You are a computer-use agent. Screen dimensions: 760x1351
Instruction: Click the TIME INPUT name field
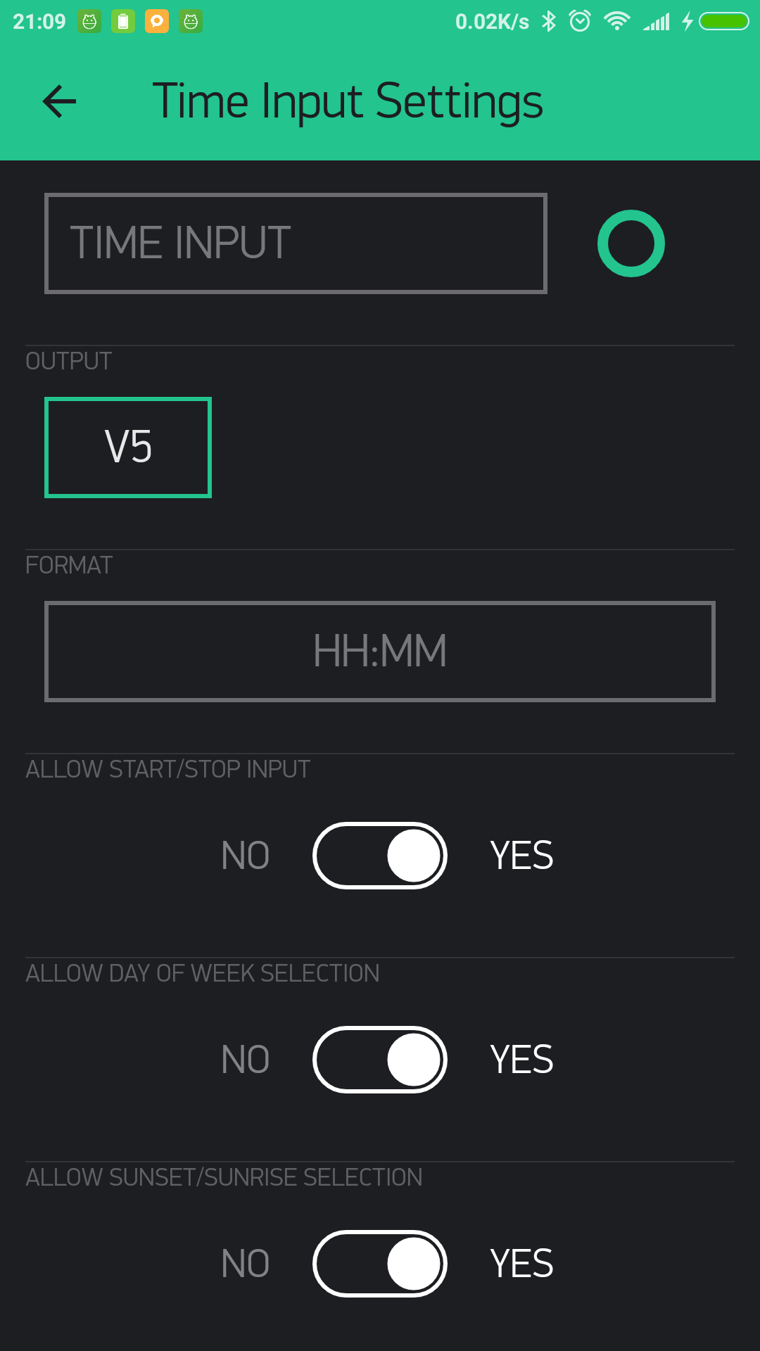click(296, 243)
